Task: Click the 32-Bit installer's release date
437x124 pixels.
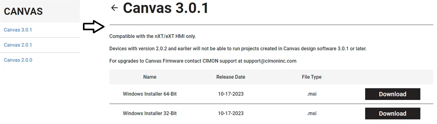Action: [231, 114]
